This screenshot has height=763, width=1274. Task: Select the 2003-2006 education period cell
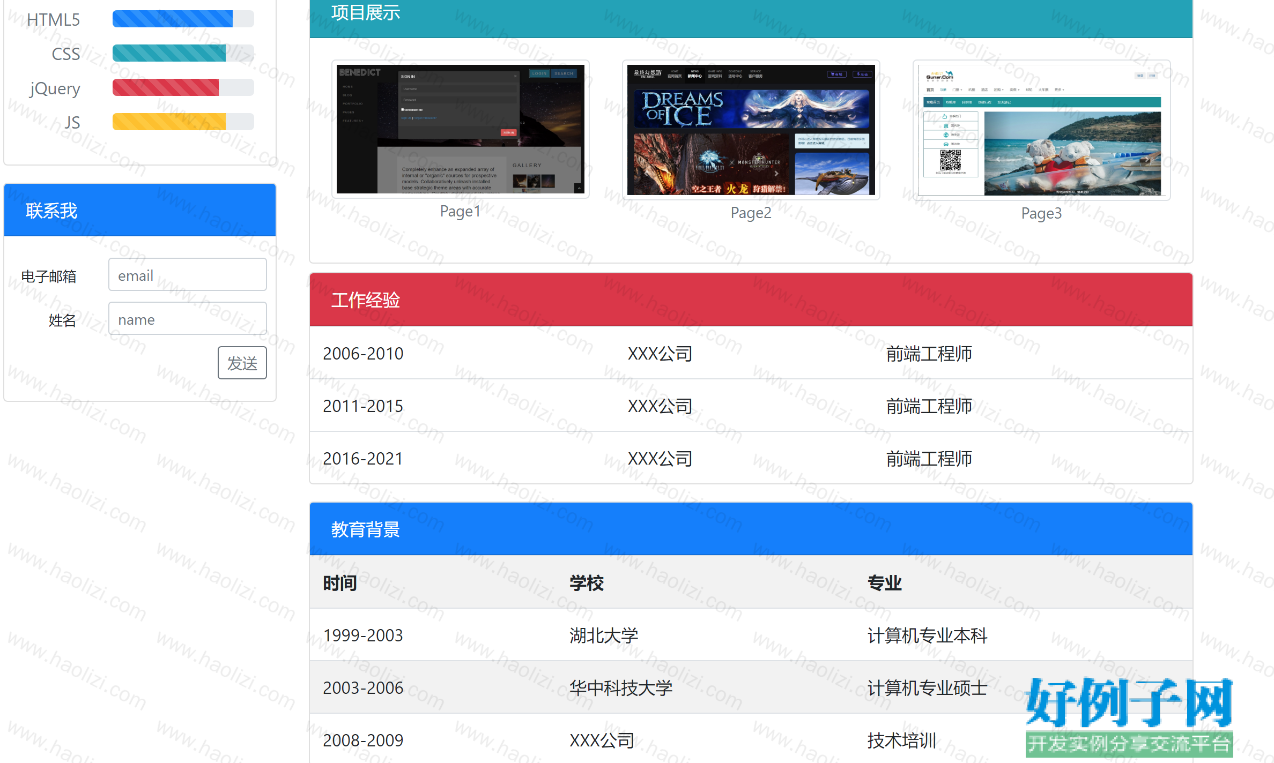(363, 688)
